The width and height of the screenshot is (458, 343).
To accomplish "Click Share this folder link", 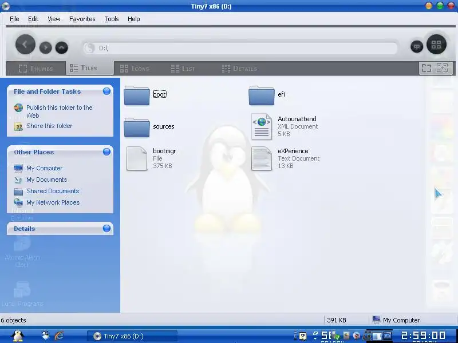I will (49, 126).
